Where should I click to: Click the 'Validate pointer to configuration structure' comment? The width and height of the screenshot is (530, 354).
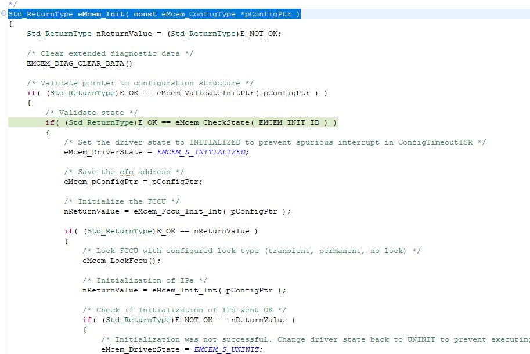(x=140, y=83)
